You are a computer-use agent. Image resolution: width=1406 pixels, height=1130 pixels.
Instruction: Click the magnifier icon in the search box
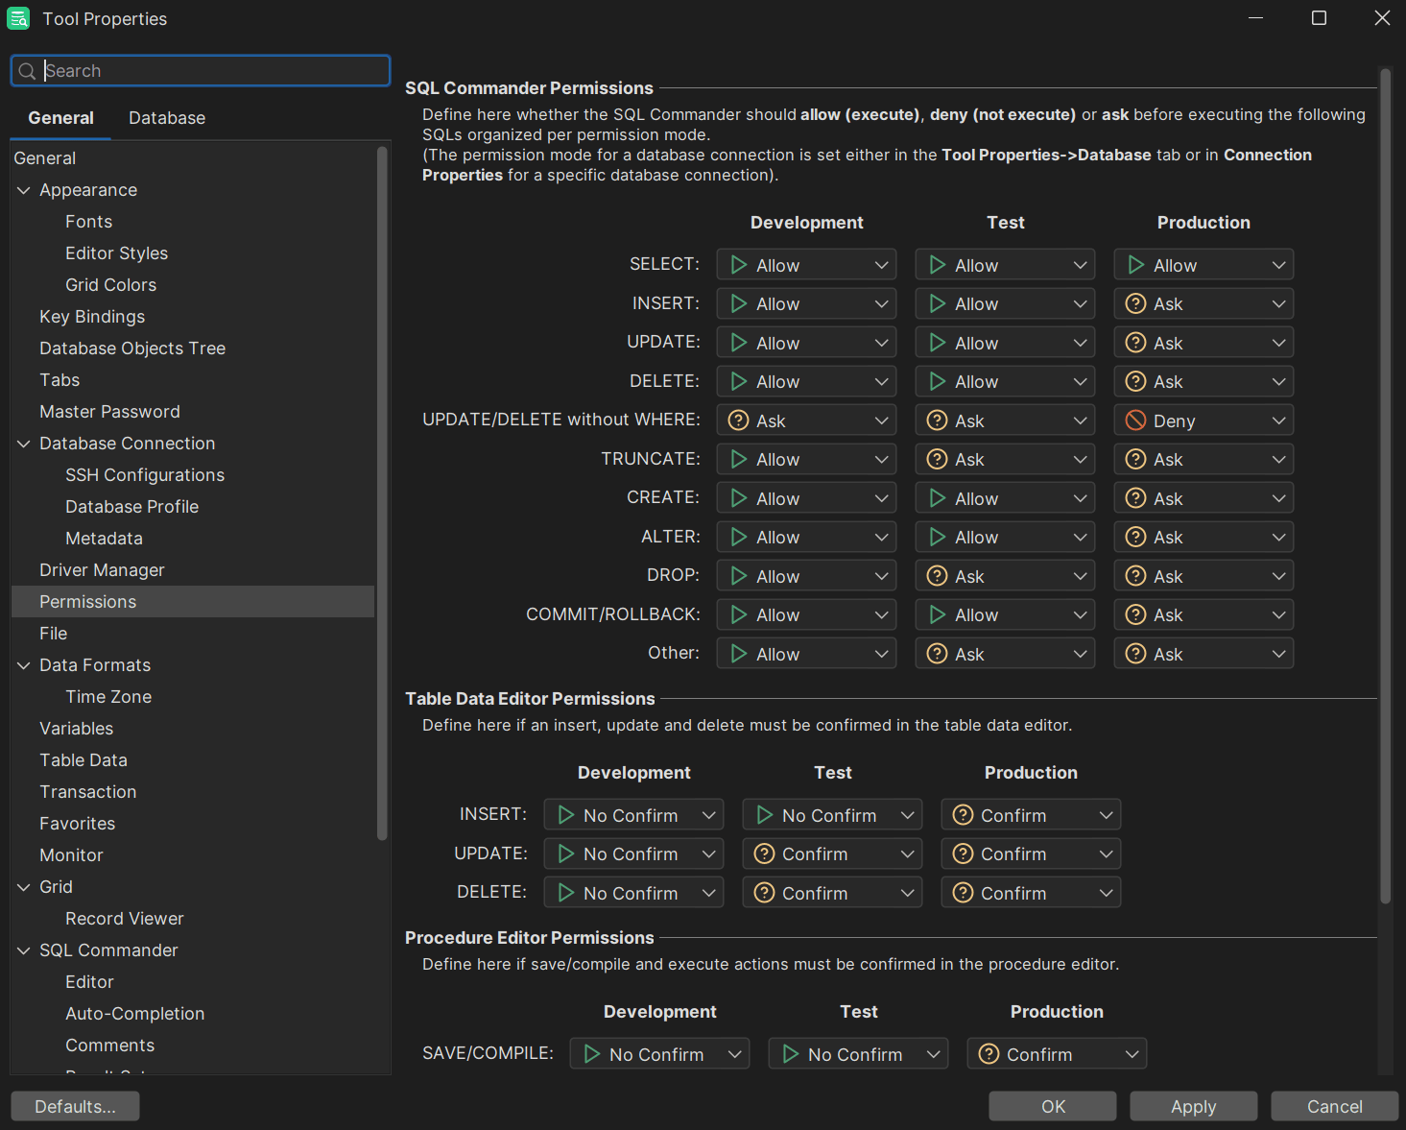[x=27, y=70]
